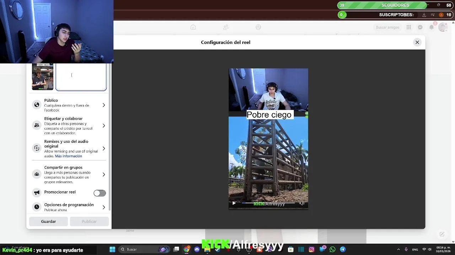
Task: Switch to Chrome on the taskbar
Action: (186, 249)
